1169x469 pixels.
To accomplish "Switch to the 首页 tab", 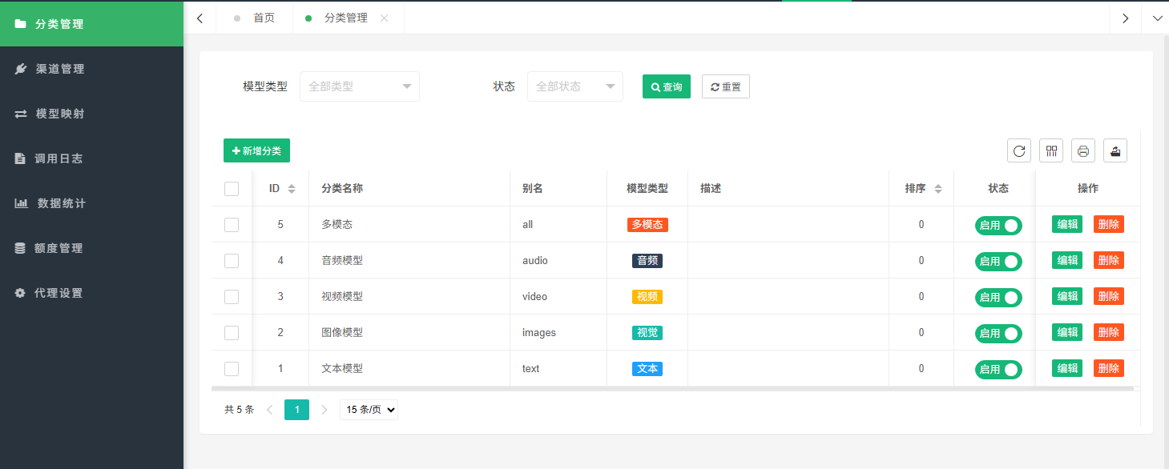I will (255, 18).
